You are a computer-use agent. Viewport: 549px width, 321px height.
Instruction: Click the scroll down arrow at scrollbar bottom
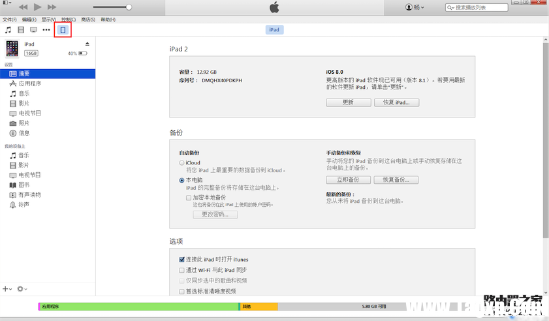coord(546,293)
